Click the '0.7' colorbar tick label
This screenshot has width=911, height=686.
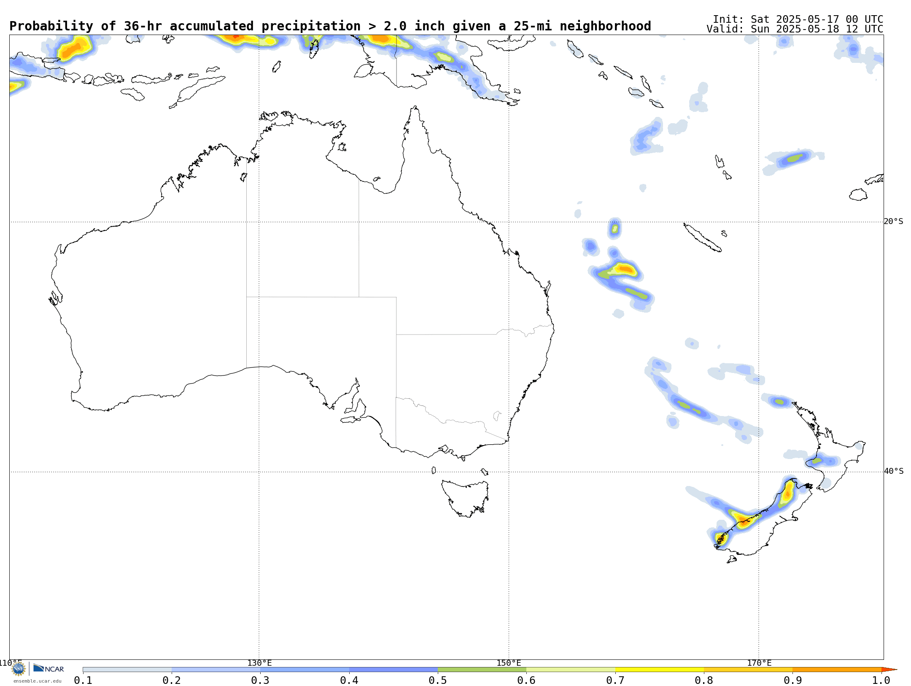[x=615, y=680]
